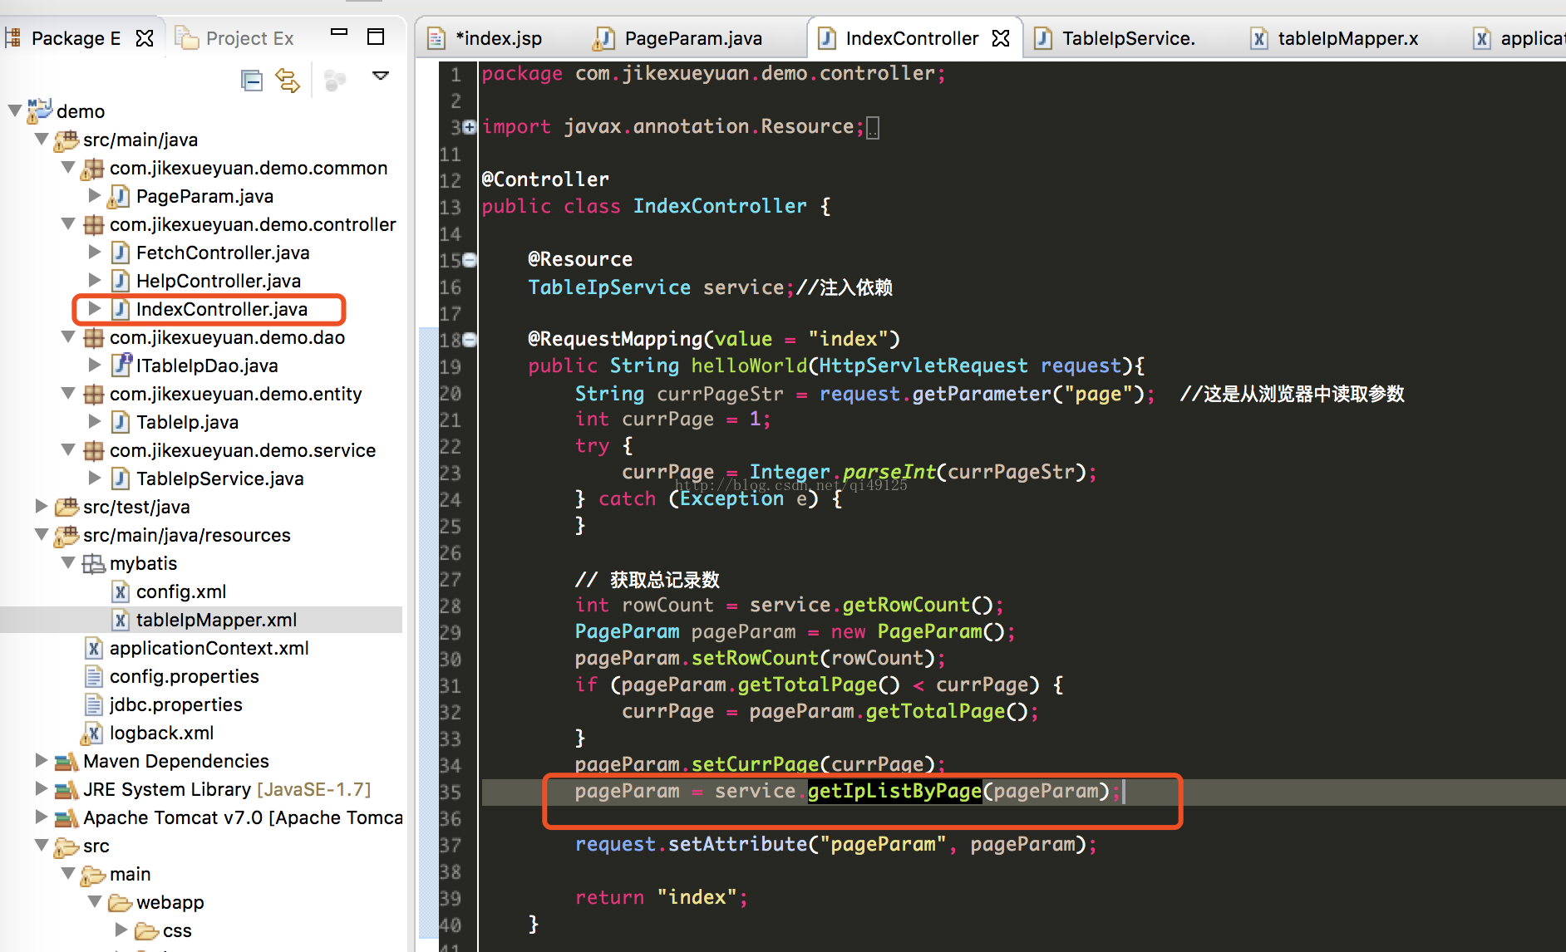Screen dimensions: 1566x952
Task: Click the webapp folder icon
Action: point(121,902)
